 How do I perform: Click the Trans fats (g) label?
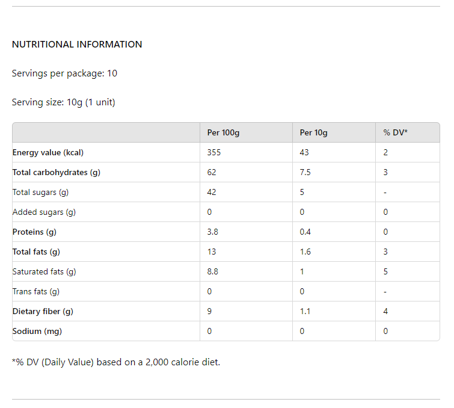[x=36, y=291]
